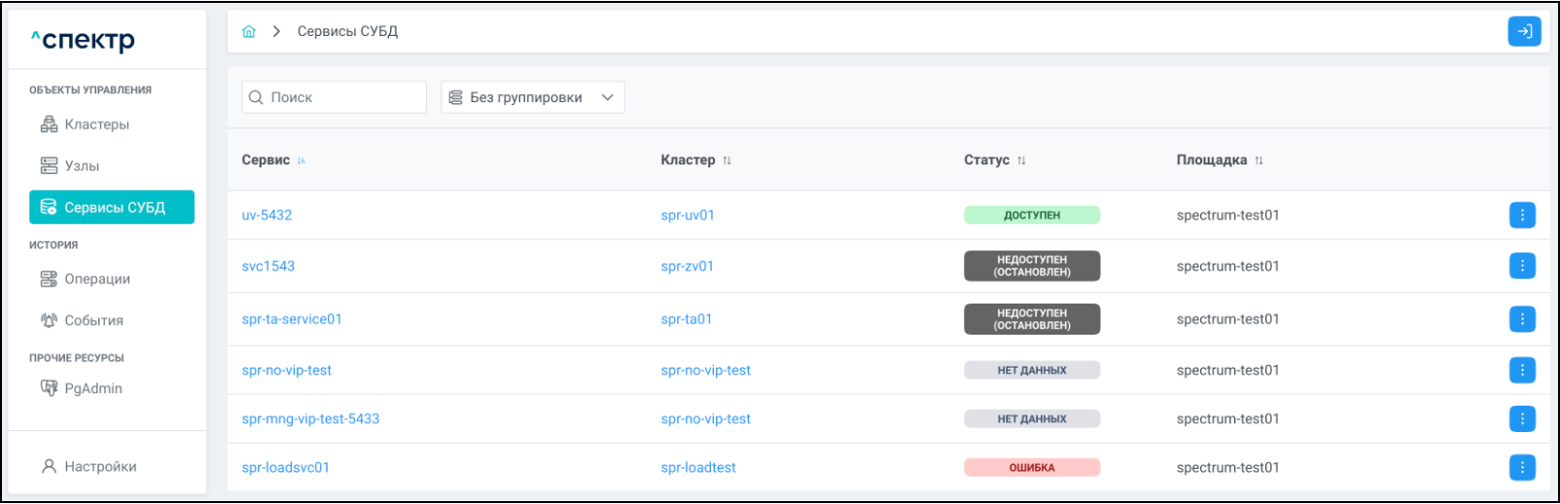Open Операции history page
The height and width of the screenshot is (504, 1560).
pyautogui.click(x=96, y=279)
